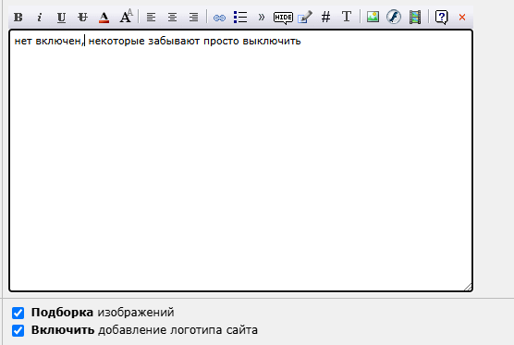Insert a hyperlink with the chain icon
Image resolution: width=514 pixels, height=345 pixels.
(x=219, y=18)
